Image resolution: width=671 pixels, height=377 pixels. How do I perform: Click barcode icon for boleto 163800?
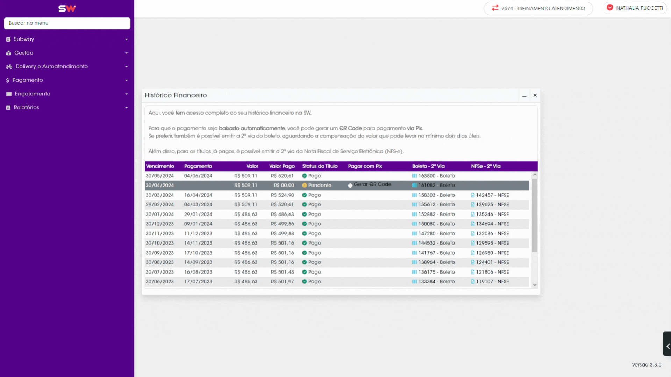coord(414,176)
